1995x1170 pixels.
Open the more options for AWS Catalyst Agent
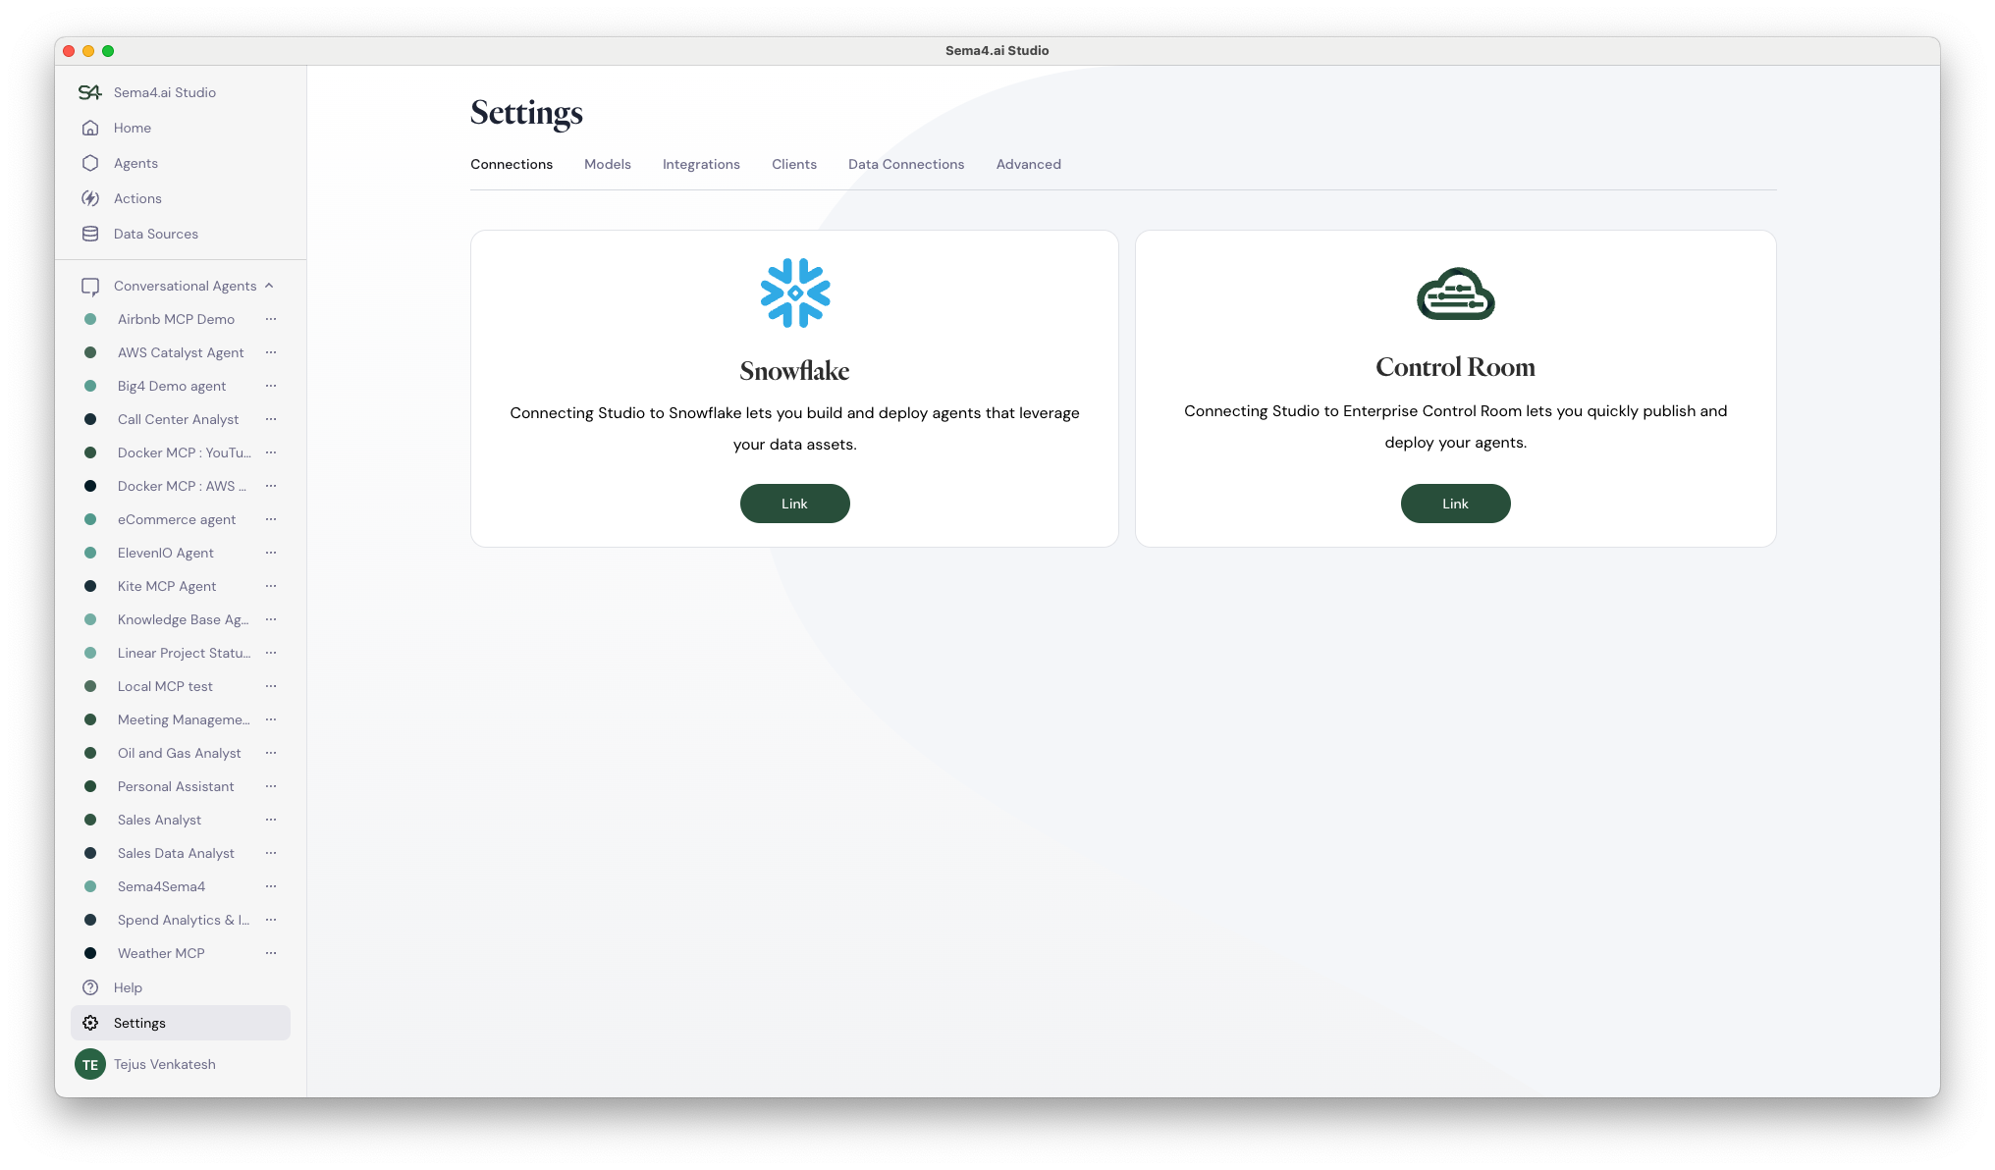pyautogui.click(x=271, y=352)
